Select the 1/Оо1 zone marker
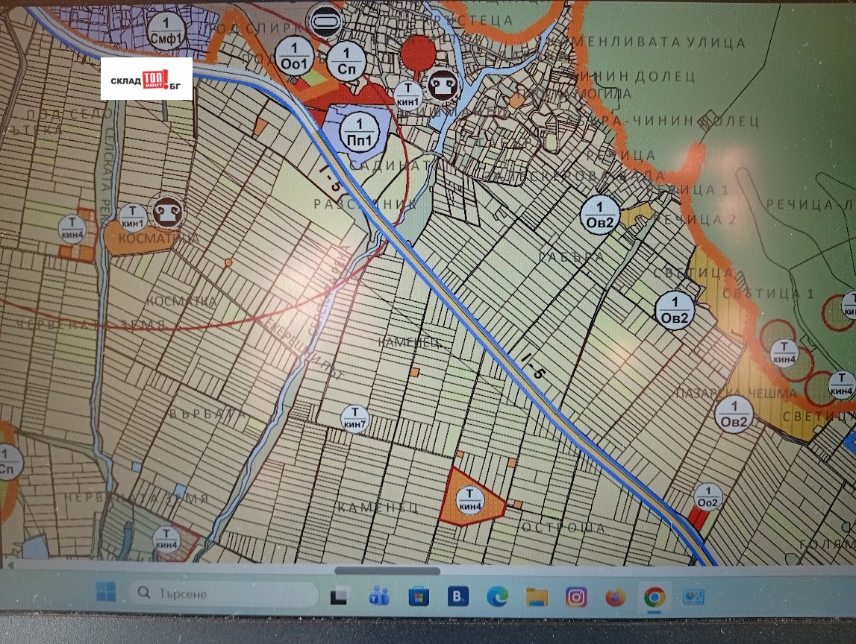Screen dimensions: 856x644 293,57
